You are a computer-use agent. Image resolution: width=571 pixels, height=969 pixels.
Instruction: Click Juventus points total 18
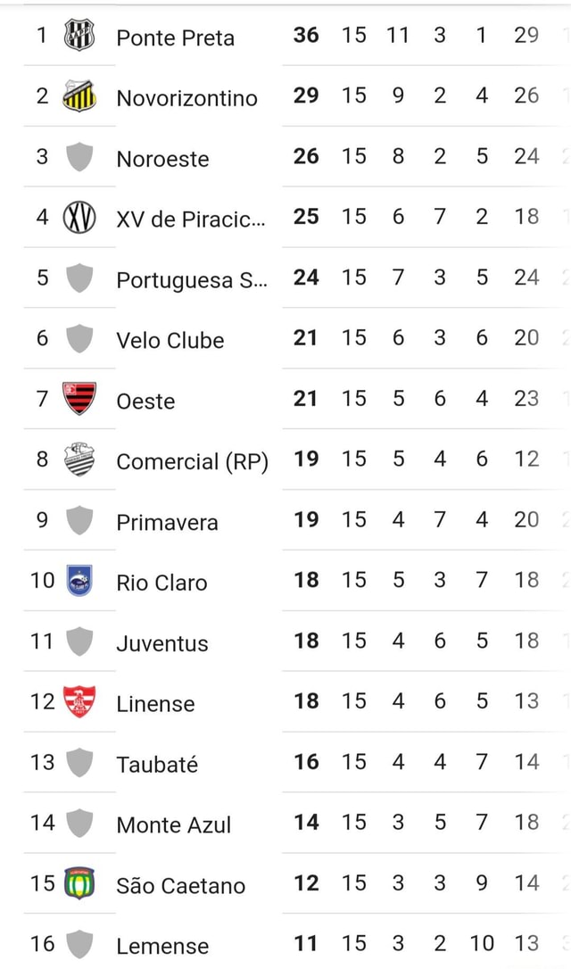(306, 642)
